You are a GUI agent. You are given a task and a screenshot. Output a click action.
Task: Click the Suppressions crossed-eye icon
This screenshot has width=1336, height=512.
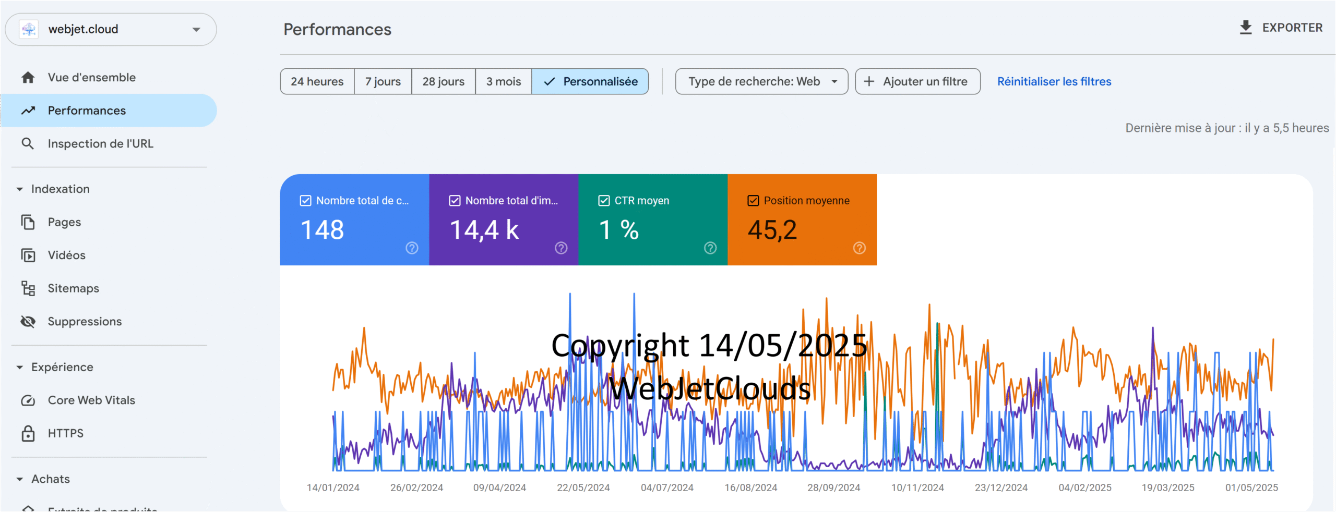point(28,322)
